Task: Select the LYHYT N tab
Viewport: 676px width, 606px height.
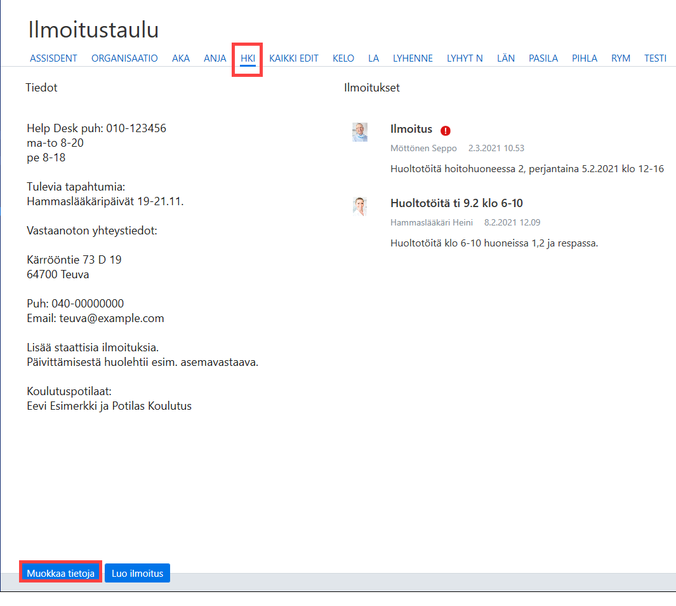Action: pos(465,58)
